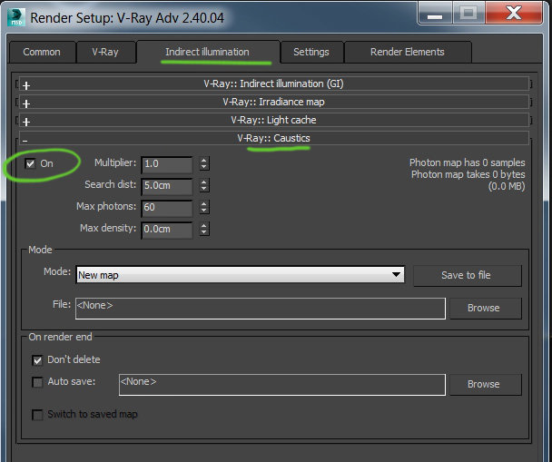552x462 pixels.
Task: Open the Render Elements tab
Action: pyautogui.click(x=408, y=52)
